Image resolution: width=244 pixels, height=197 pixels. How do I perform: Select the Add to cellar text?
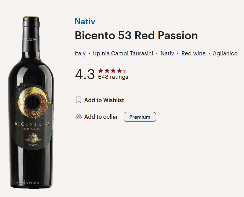pos(101,117)
